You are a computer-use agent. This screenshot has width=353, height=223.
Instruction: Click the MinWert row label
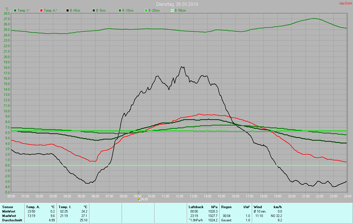9,211
